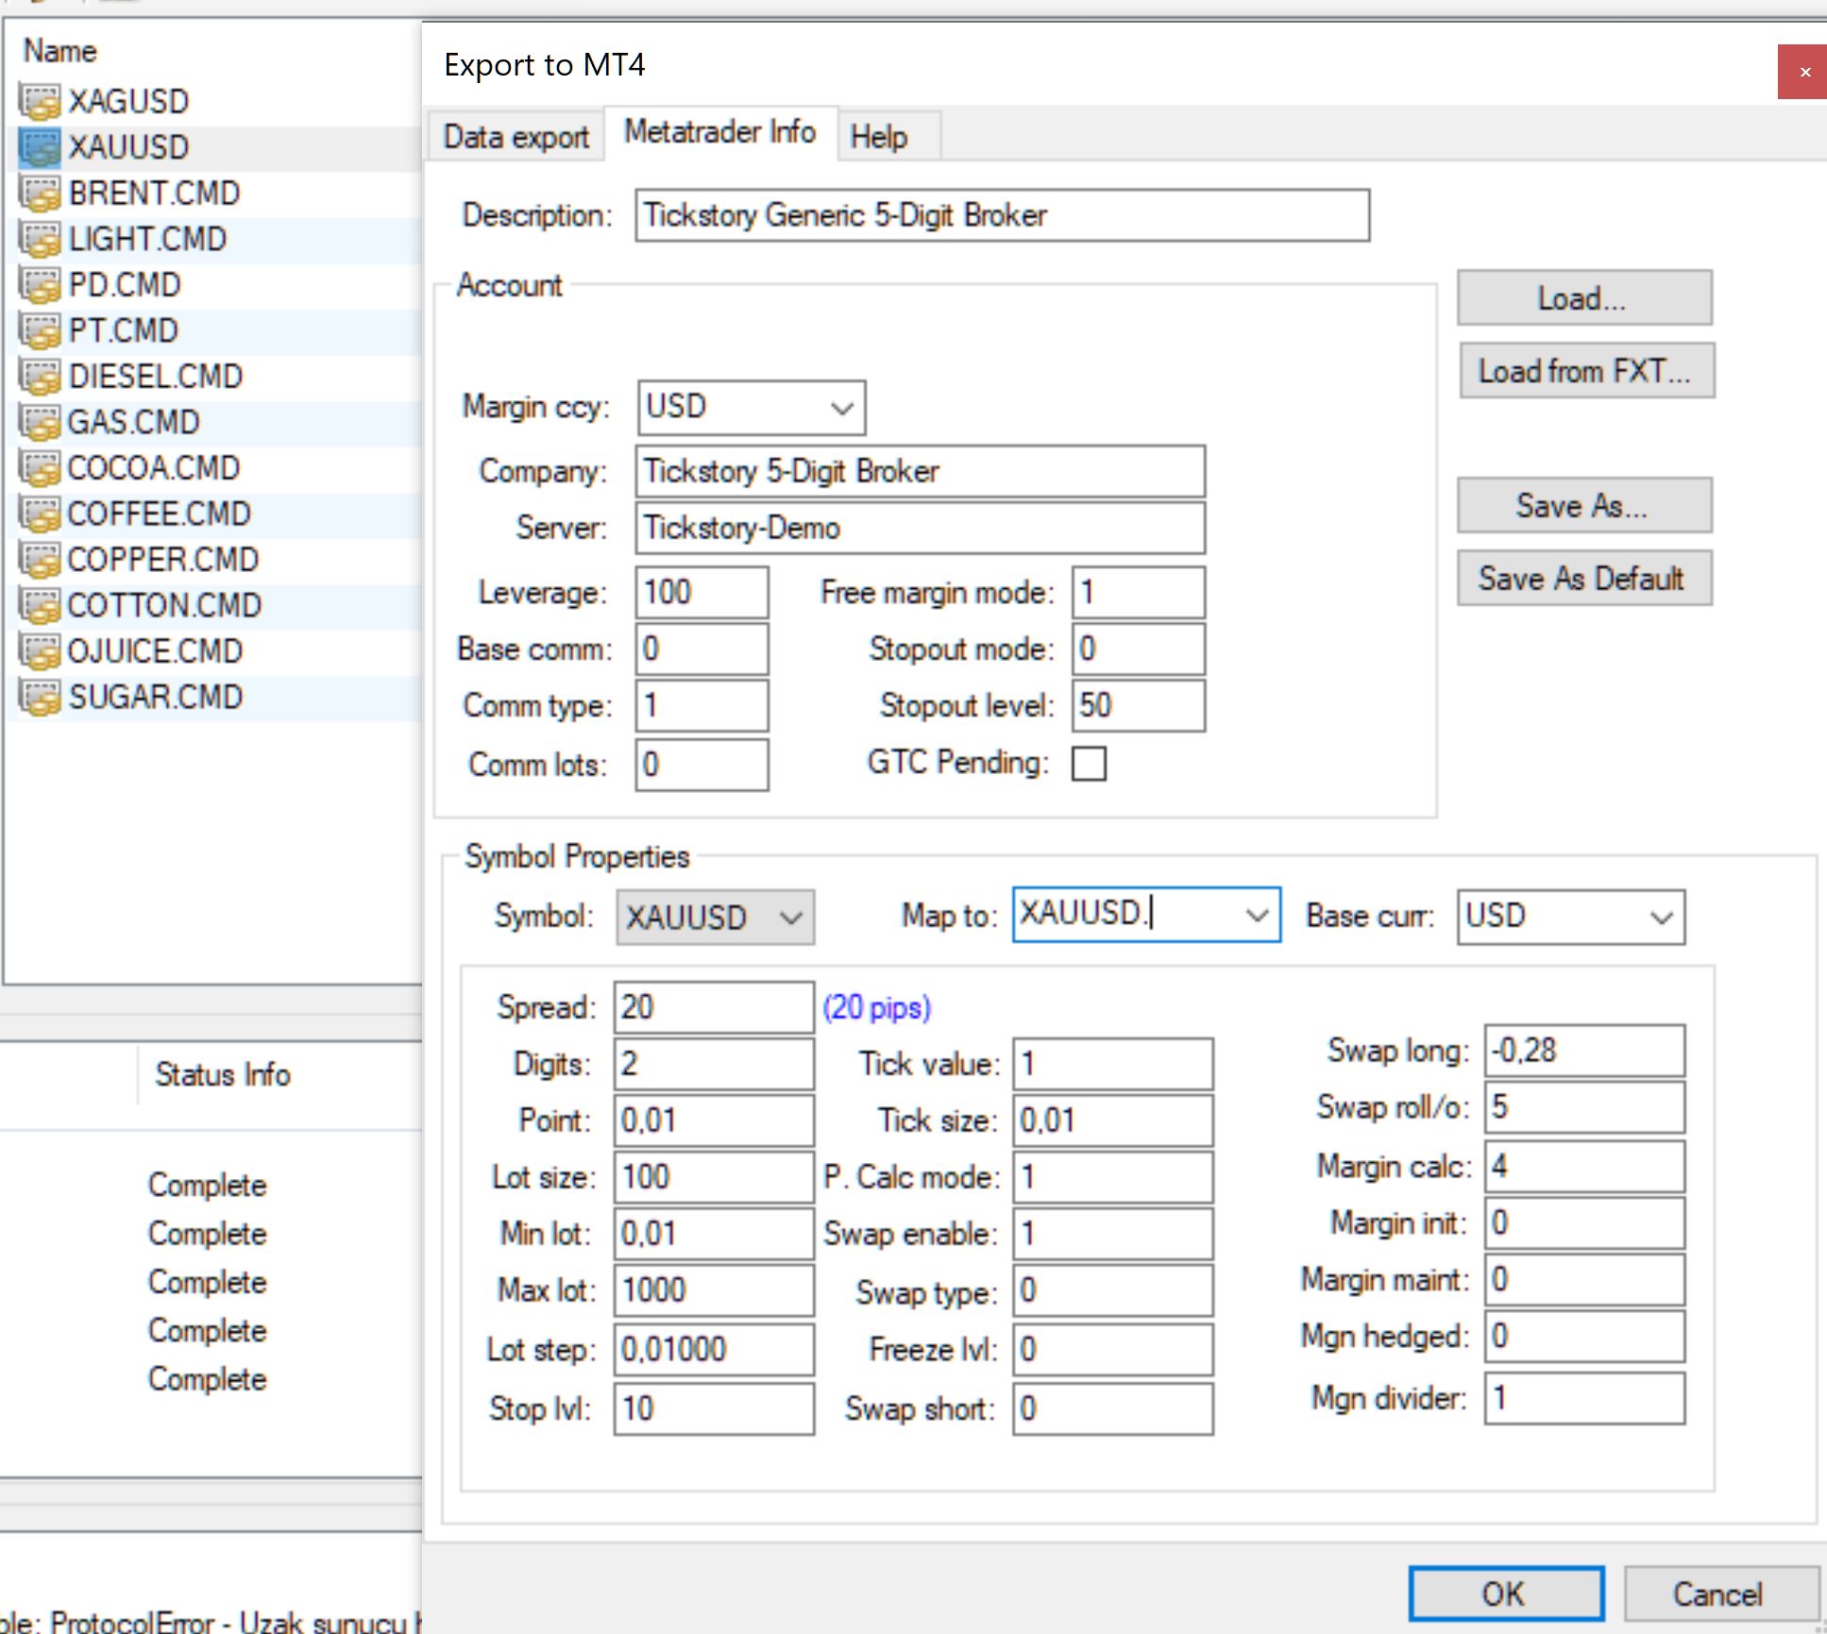Image resolution: width=1827 pixels, height=1634 pixels.
Task: Close the Export to MT4 dialog
Action: pyautogui.click(x=1803, y=72)
